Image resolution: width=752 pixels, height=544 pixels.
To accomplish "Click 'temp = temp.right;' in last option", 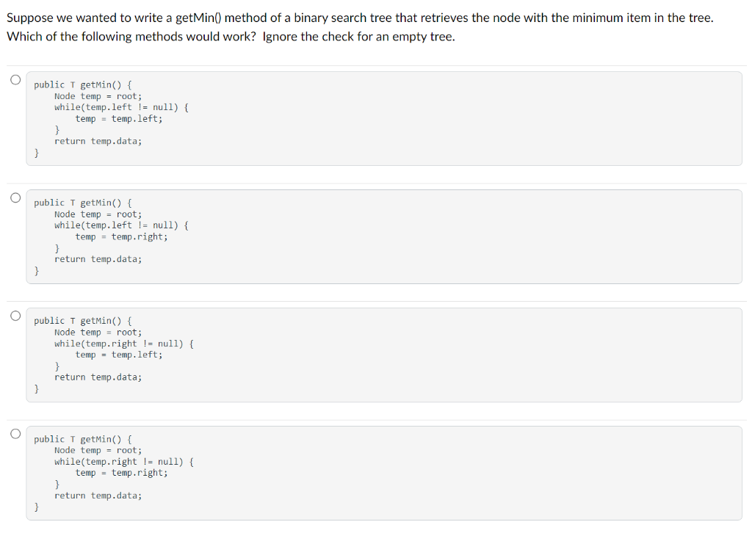I will tap(121, 472).
